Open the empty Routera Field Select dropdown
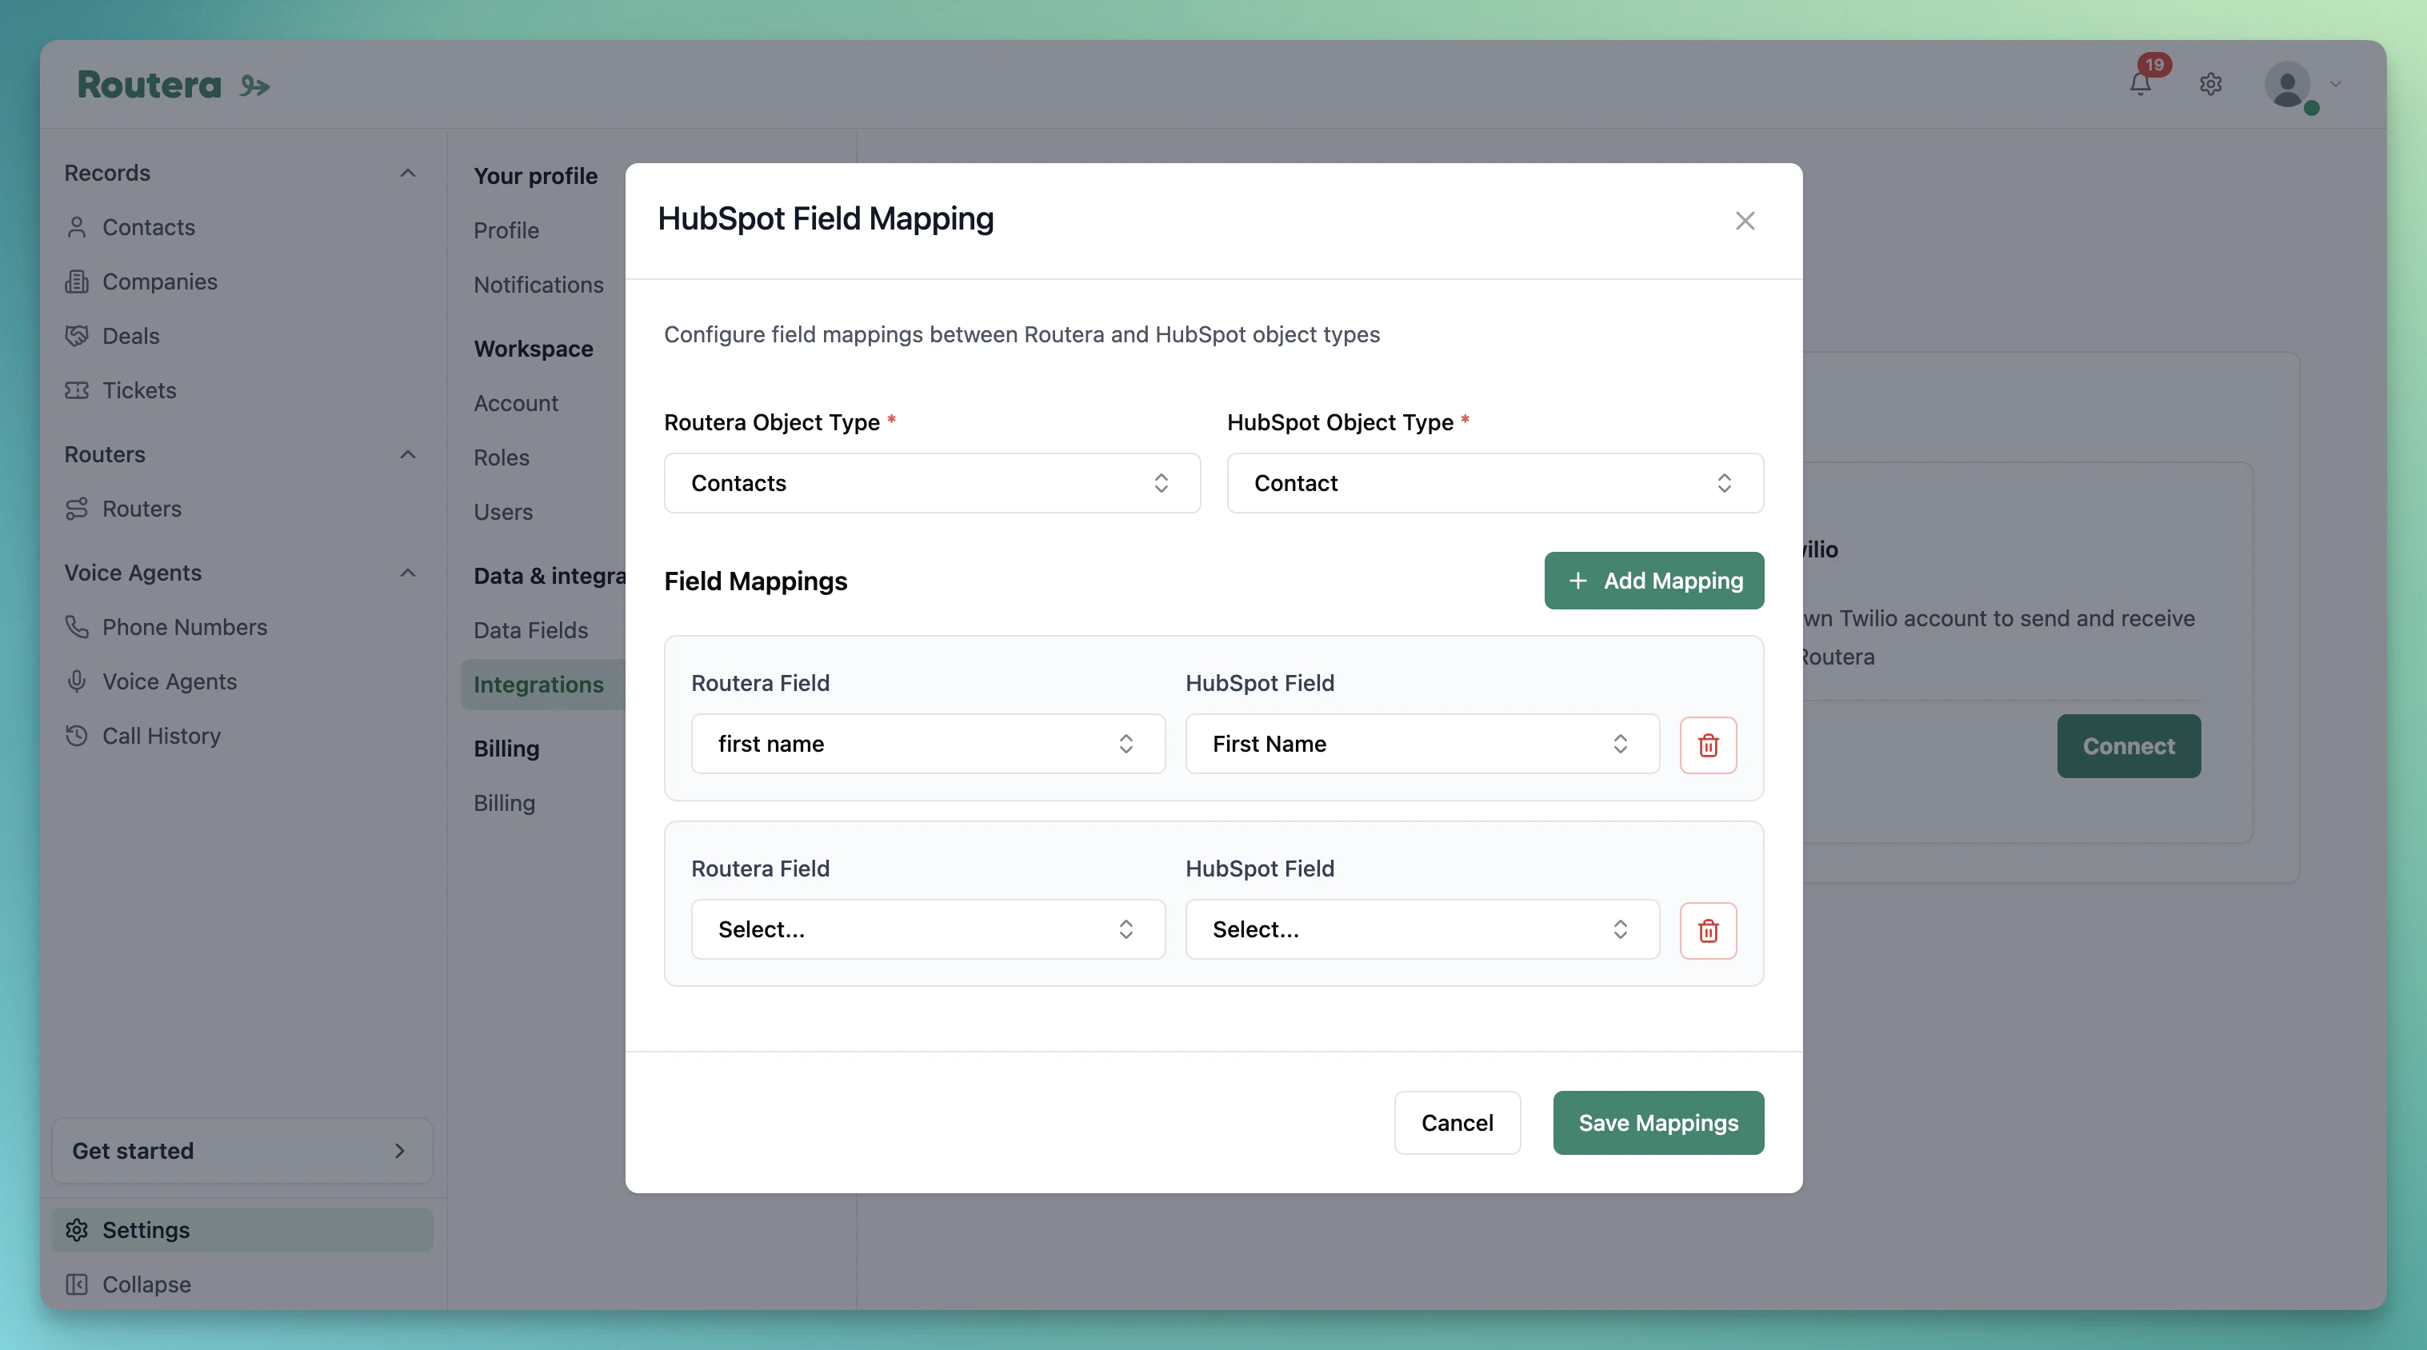The height and width of the screenshot is (1350, 2427). (928, 929)
